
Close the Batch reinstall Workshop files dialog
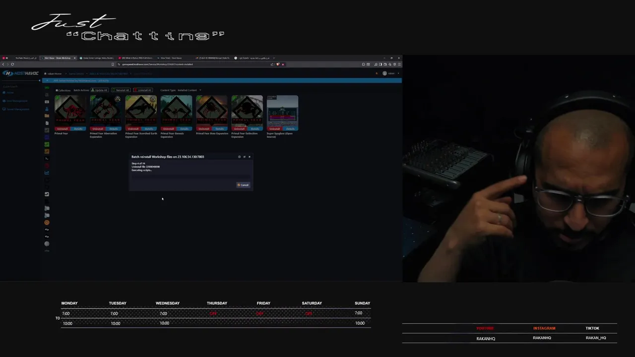coord(249,157)
